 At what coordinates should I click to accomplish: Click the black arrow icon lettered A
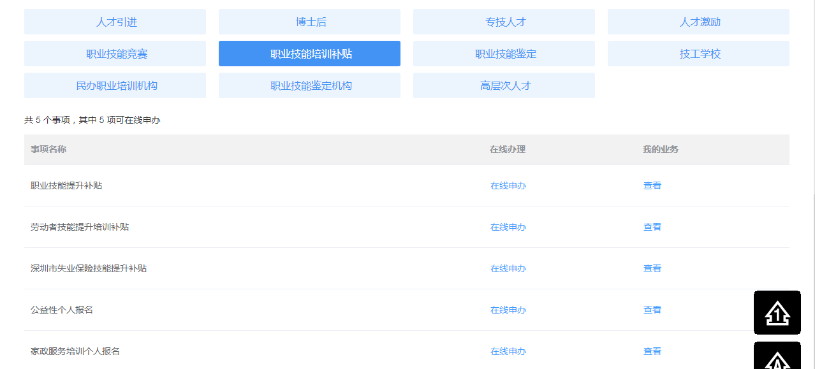[777, 358]
